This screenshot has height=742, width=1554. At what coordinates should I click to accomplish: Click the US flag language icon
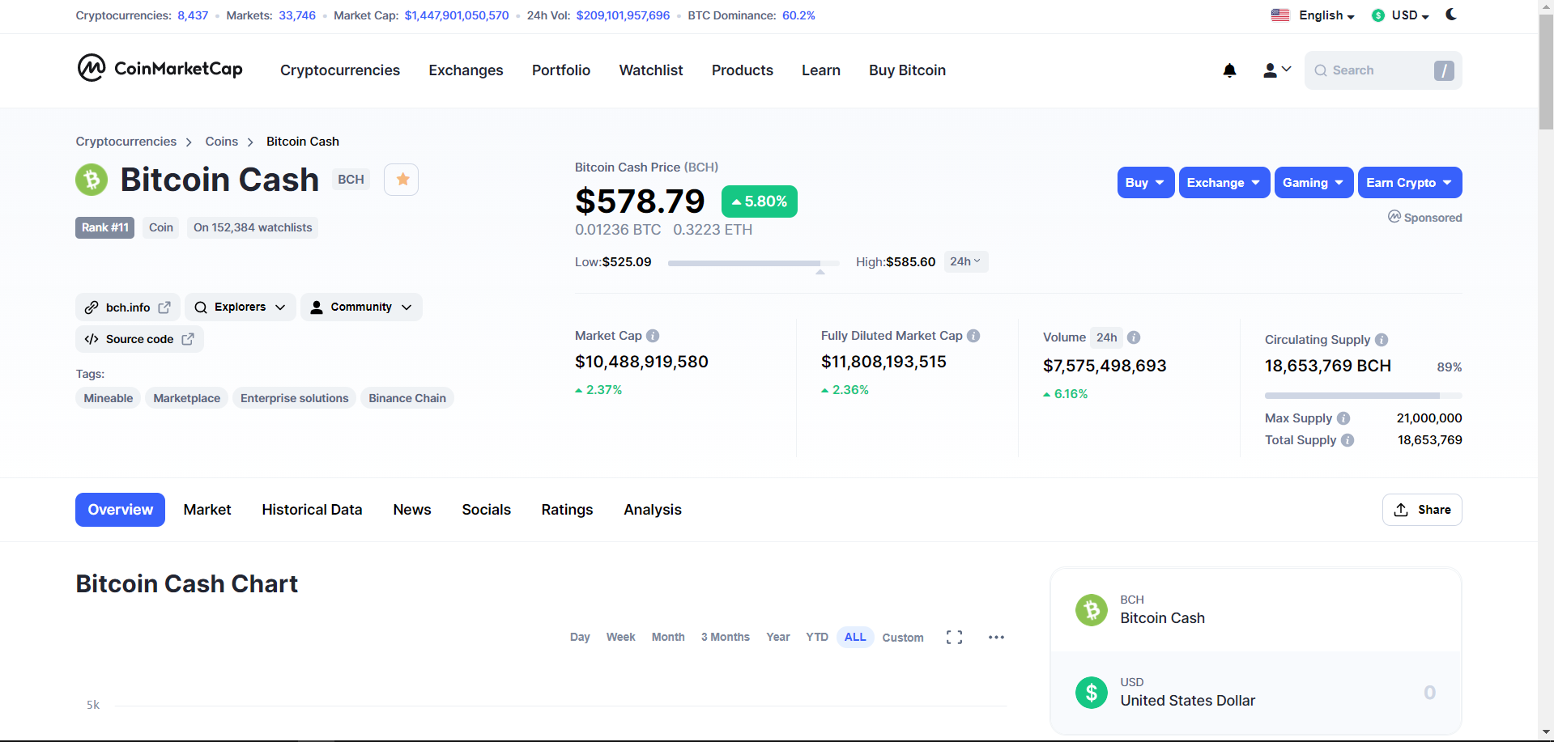tap(1280, 15)
